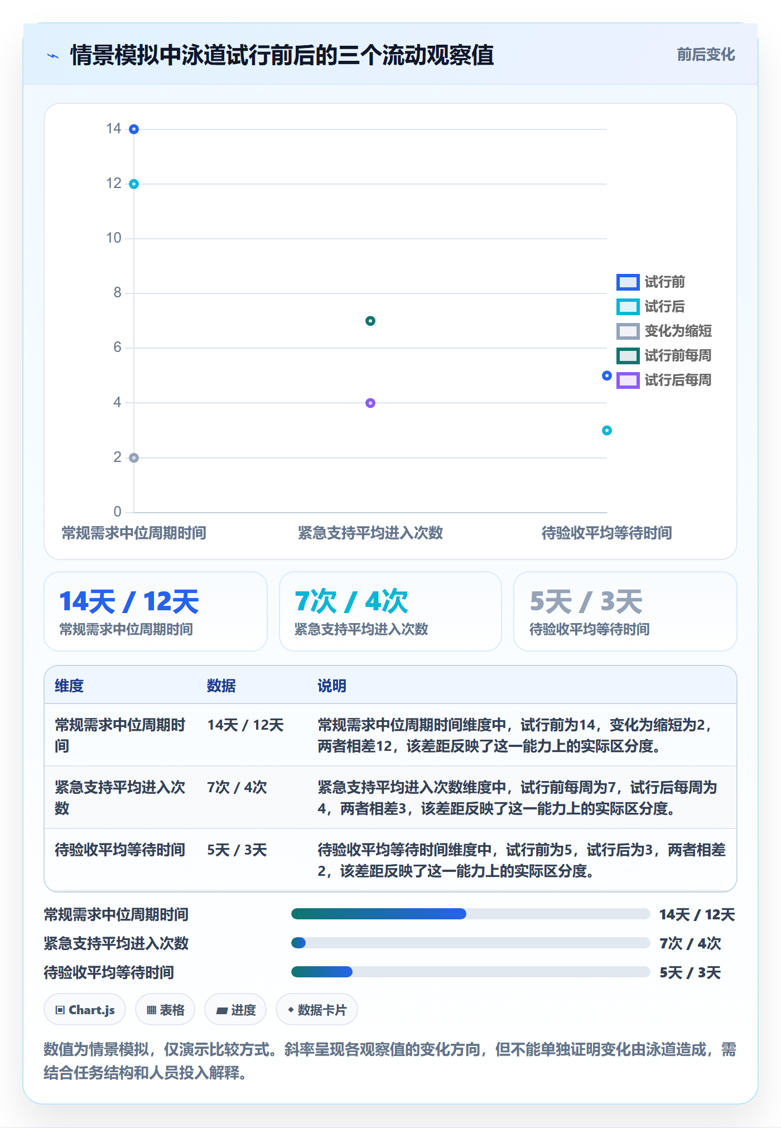The height and width of the screenshot is (1128, 781).
Task: Select table cell 5天 / 3天
Action: [x=237, y=850]
